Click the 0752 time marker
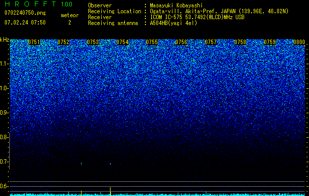 [63, 42]
